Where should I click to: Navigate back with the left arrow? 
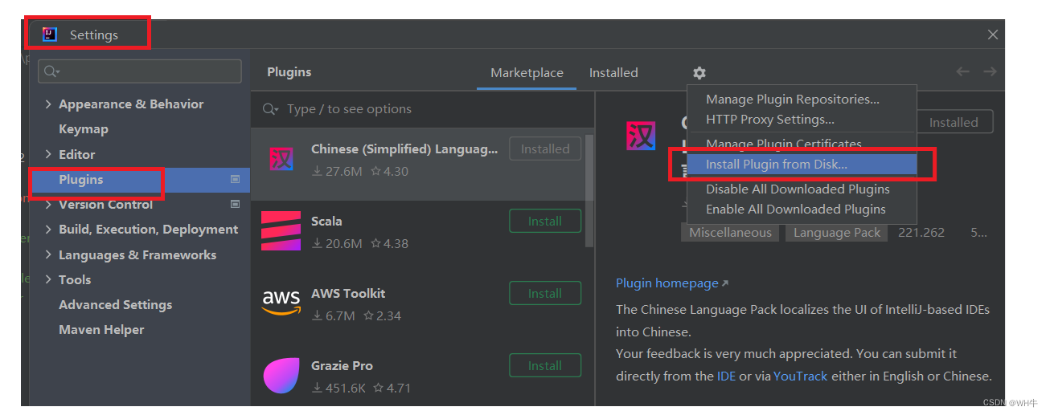click(962, 72)
